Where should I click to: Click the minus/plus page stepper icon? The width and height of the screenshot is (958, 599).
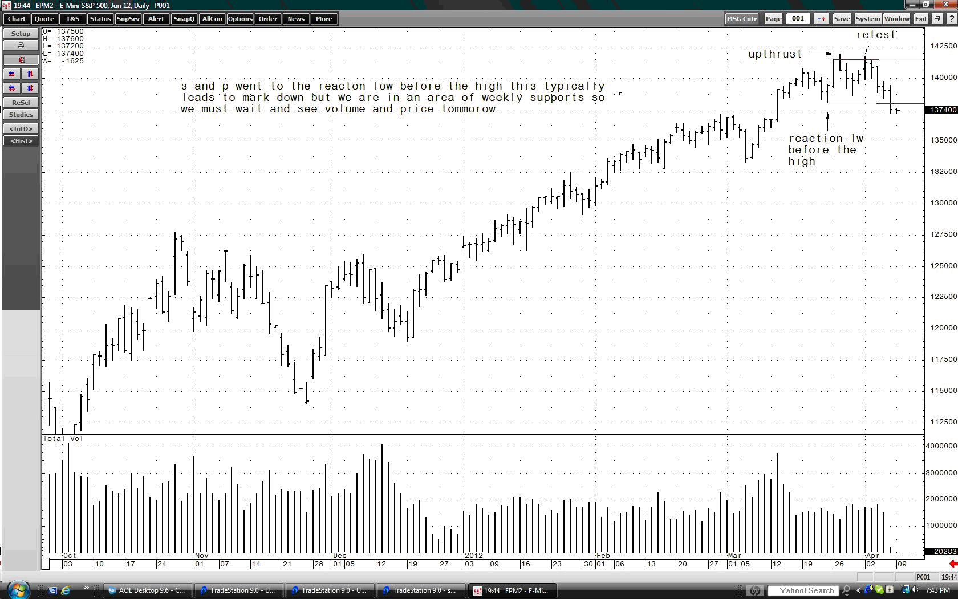click(x=821, y=19)
